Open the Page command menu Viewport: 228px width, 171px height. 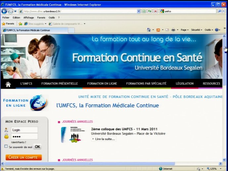185,30
